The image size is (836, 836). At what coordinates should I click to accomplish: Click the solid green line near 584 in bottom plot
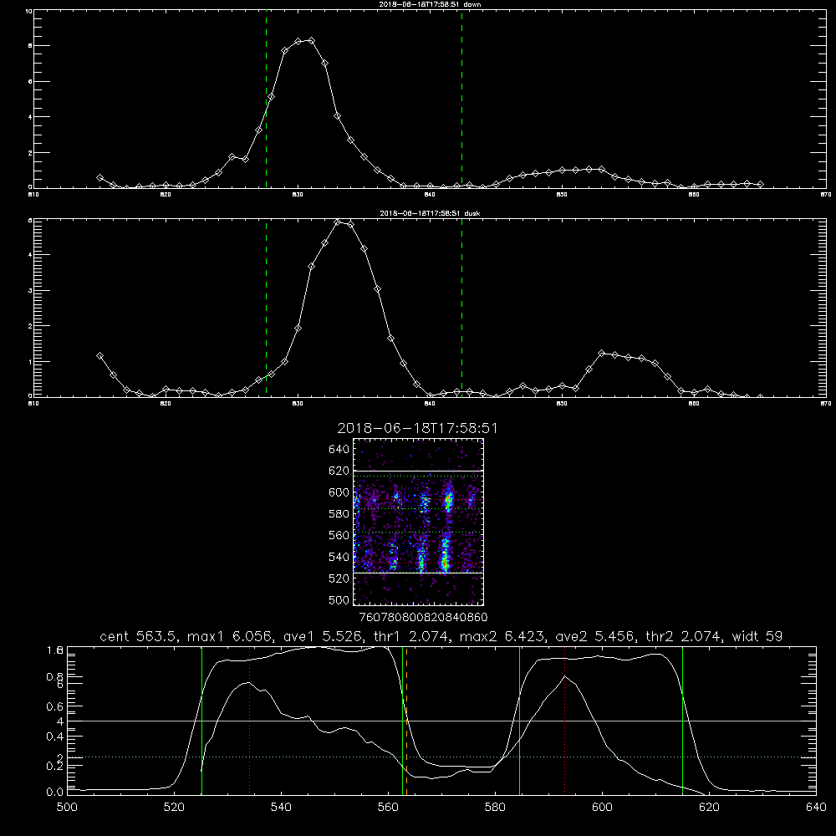coord(520,721)
